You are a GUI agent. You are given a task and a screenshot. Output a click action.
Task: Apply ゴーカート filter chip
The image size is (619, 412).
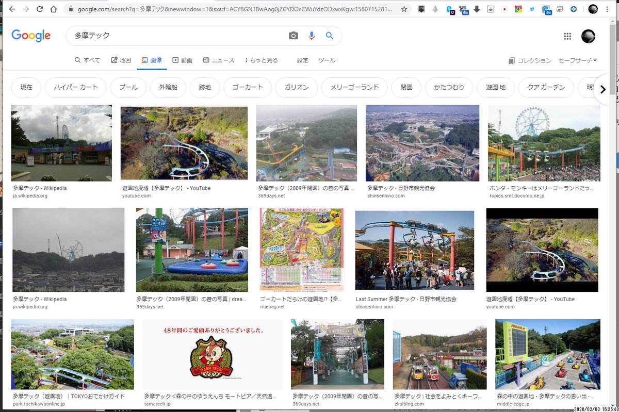(x=248, y=87)
